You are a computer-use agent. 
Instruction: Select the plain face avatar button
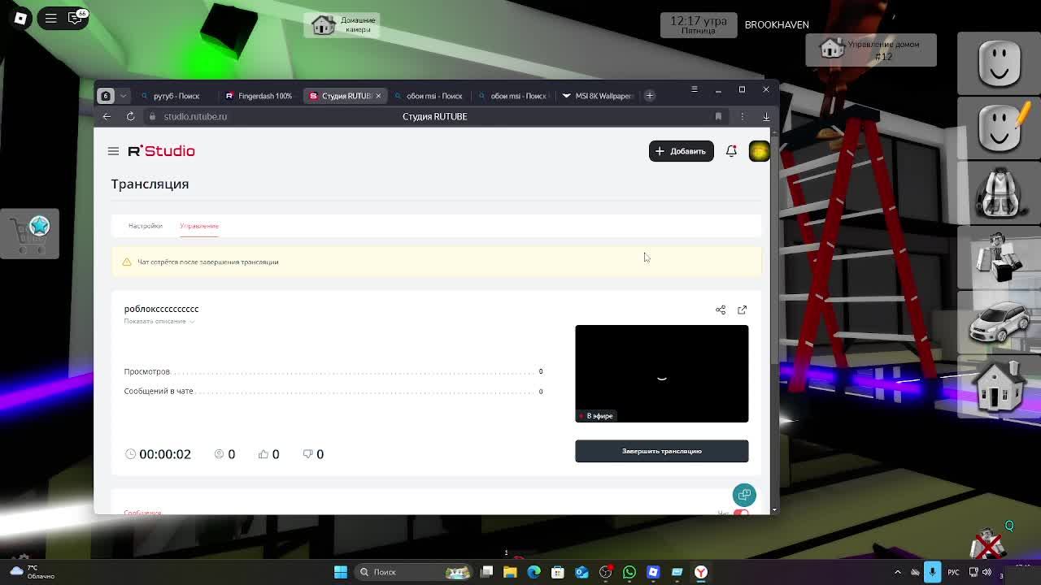tap(1000, 63)
